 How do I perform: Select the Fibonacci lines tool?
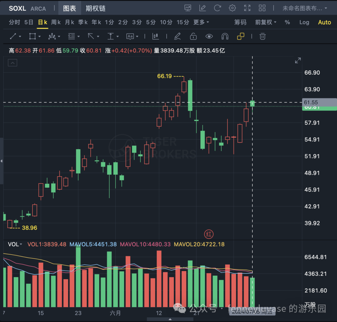71,36
